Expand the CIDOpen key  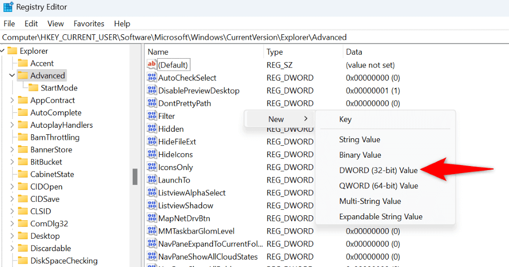point(12,186)
